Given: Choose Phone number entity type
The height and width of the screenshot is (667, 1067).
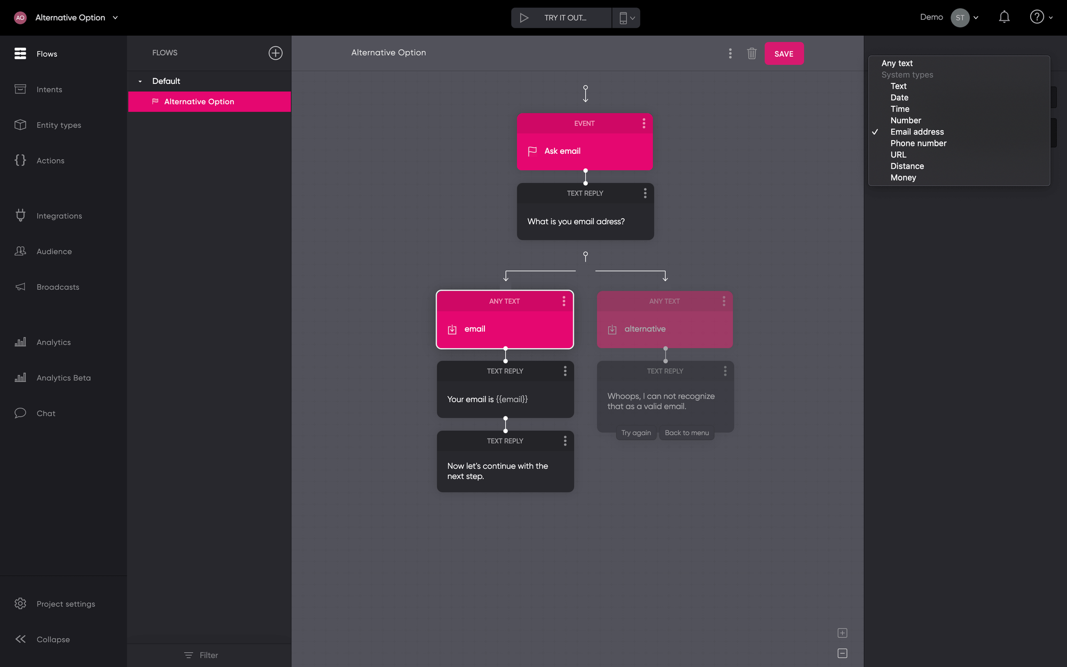Looking at the screenshot, I should (x=918, y=143).
